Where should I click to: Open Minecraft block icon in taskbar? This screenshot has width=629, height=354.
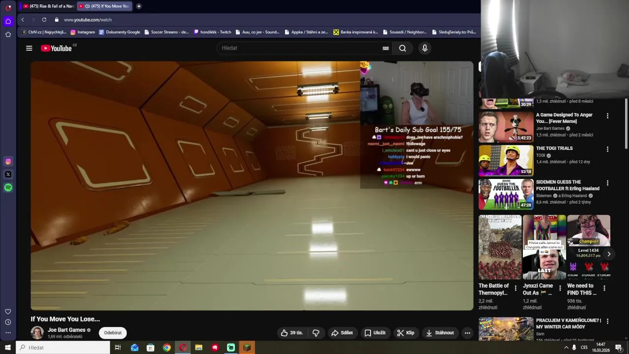click(247, 348)
